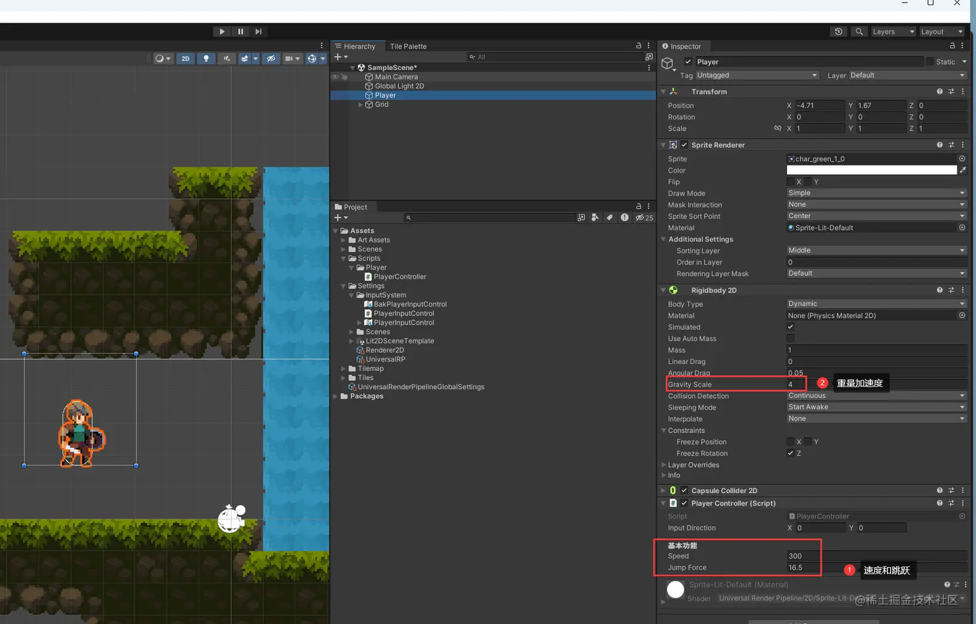
Task: Lock the Hierarchy panel with the padlock icon
Action: click(x=638, y=46)
